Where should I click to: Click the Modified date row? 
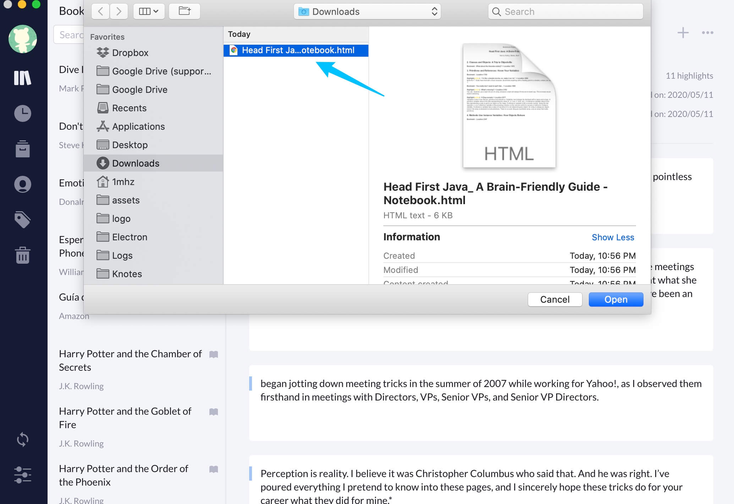click(509, 270)
